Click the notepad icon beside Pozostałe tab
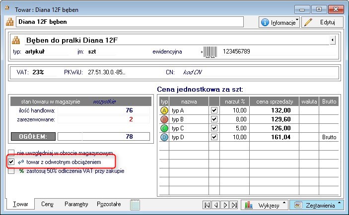 135,205
